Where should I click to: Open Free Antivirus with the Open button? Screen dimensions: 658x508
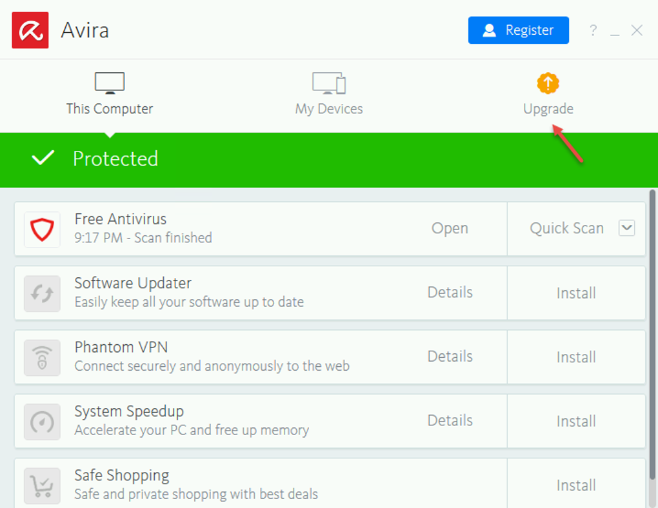click(449, 228)
